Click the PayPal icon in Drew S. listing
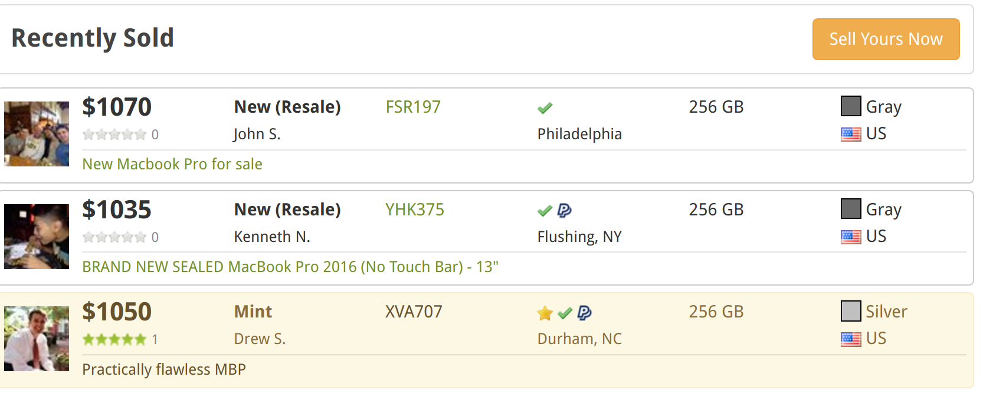Screen dimensions: 983x393 [x=584, y=313]
